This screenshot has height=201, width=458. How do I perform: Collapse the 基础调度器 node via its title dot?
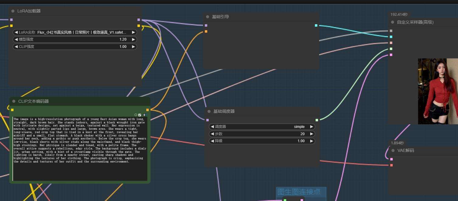pos(209,112)
